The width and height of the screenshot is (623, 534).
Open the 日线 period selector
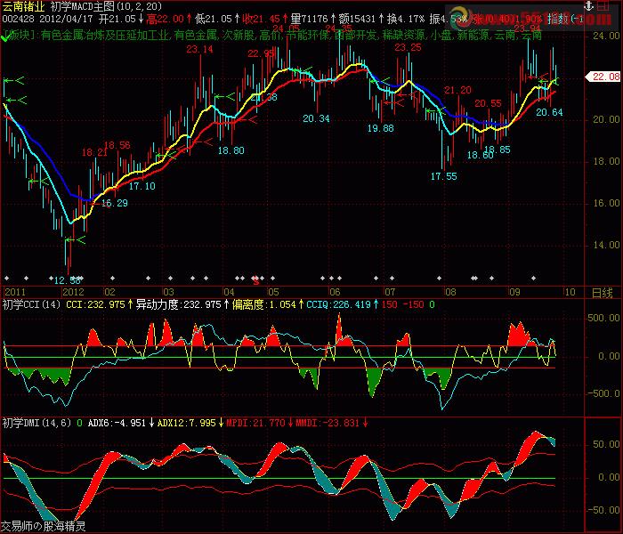(602, 293)
